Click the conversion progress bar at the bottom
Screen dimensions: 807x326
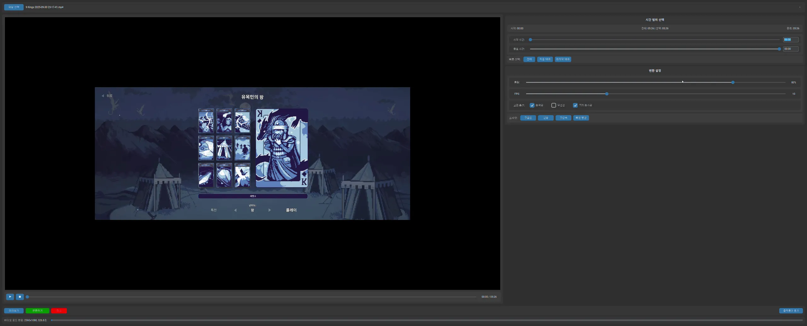click(427, 320)
